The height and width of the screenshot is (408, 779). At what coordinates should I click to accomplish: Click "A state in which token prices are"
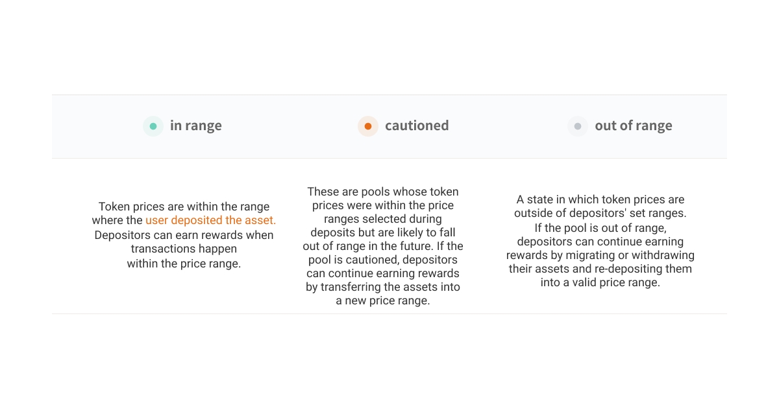tap(600, 199)
